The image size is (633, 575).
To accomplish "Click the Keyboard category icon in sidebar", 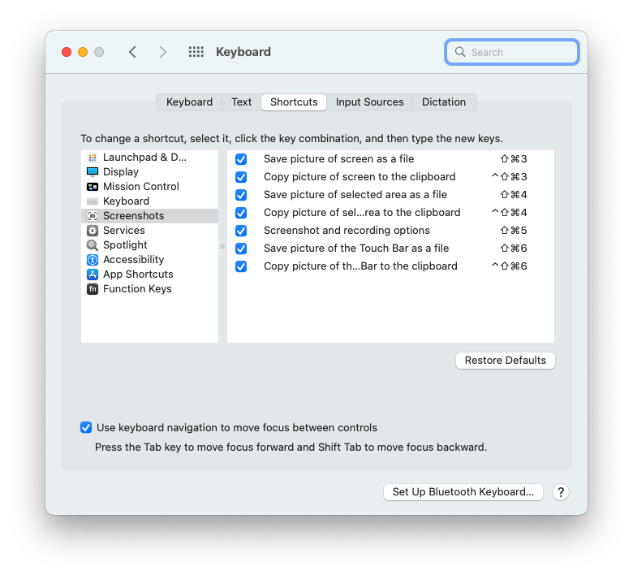I will point(93,201).
